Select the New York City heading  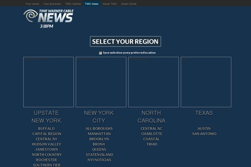click(99, 117)
